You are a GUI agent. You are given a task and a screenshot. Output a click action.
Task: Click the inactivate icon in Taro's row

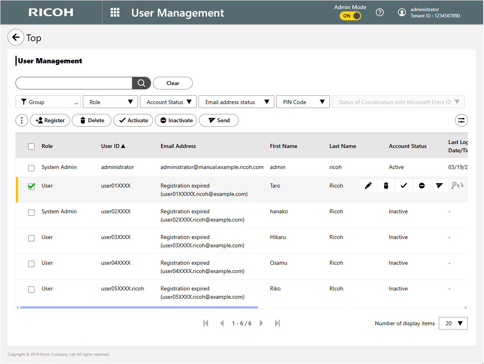point(422,186)
